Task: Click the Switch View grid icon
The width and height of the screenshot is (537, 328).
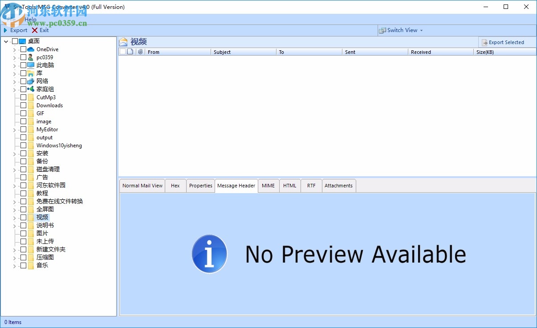Action: [382, 30]
